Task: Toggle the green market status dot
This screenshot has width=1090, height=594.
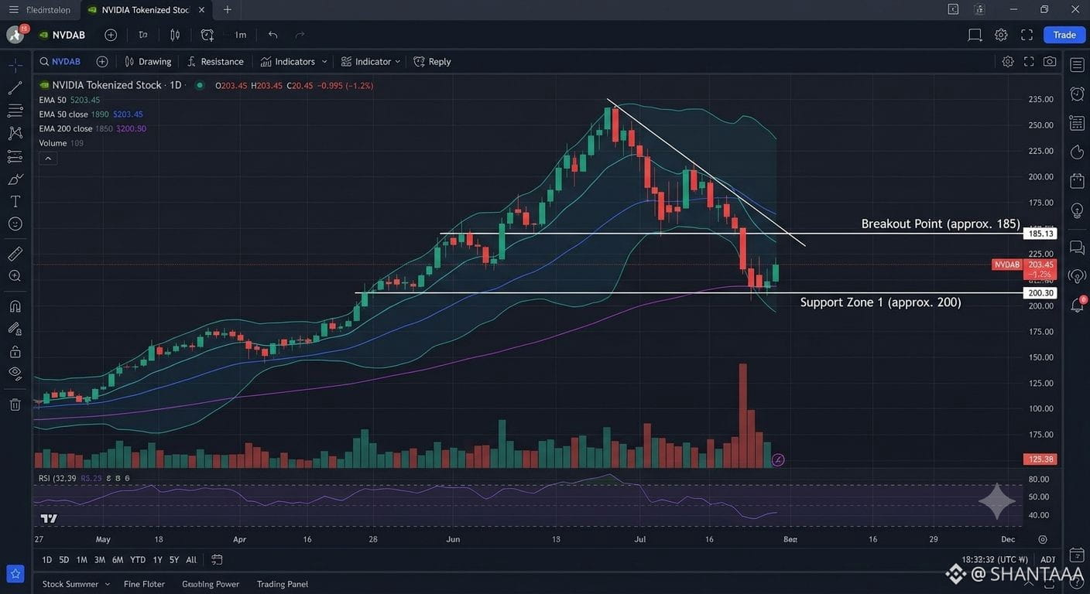Action: point(200,85)
